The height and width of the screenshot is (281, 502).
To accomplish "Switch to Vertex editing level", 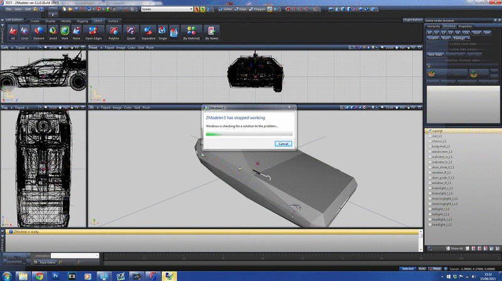I will click(x=225, y=9).
